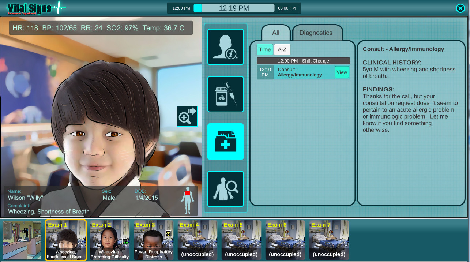Open the medical chart icon
This screenshot has height=262, width=470.
225,141
